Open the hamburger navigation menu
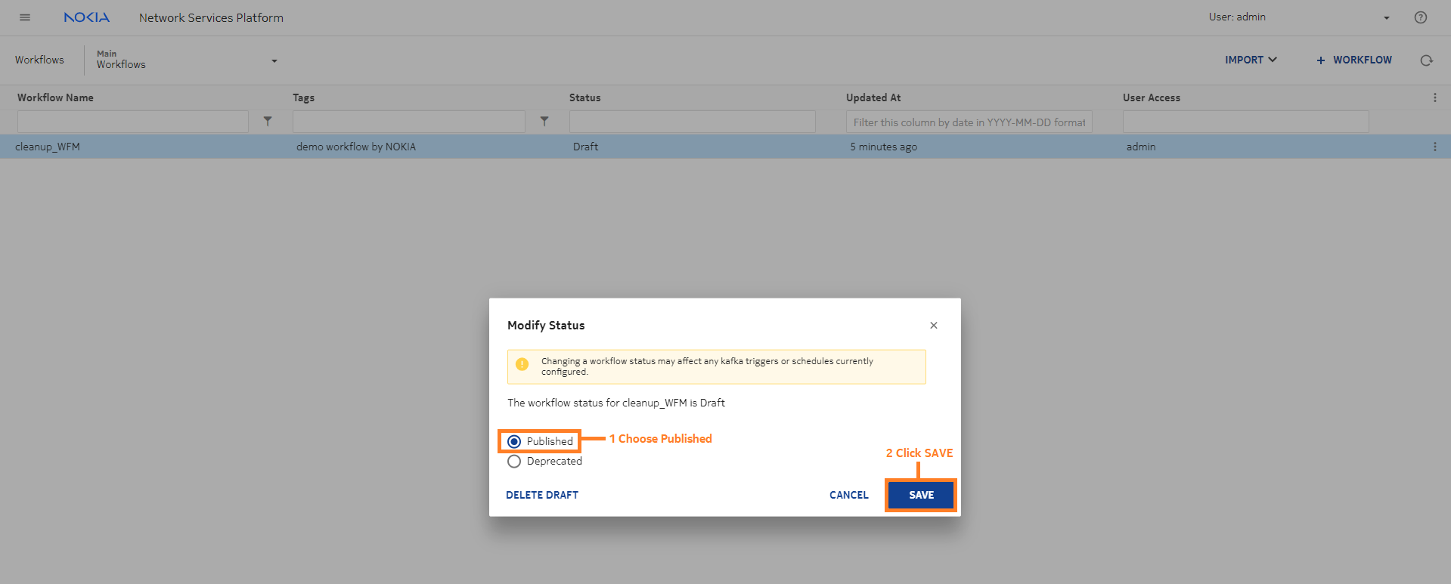The image size is (1451, 584). coord(25,17)
